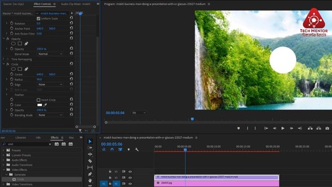Open Blend Mode dropdown set to Normal

point(50,54)
